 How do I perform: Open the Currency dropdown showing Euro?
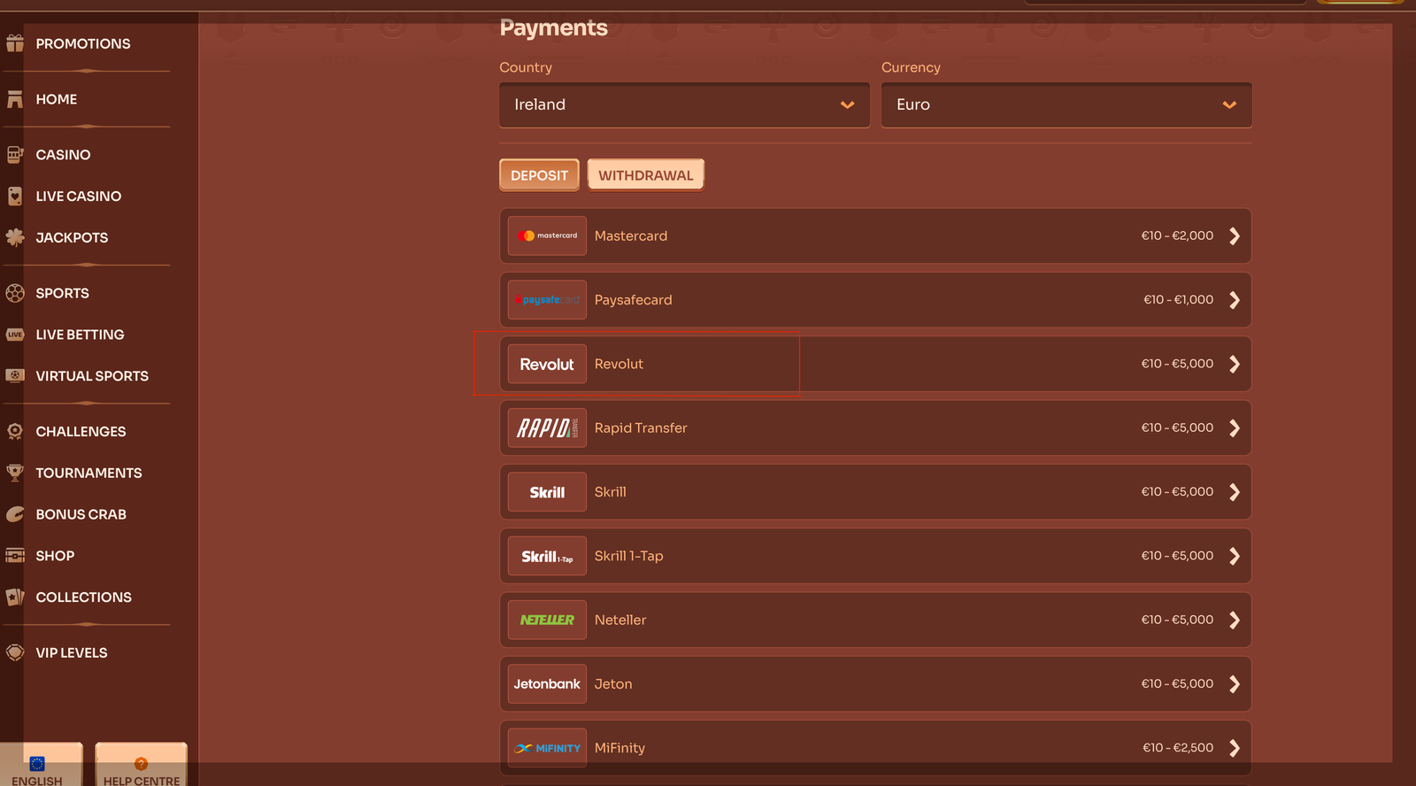coord(1066,104)
